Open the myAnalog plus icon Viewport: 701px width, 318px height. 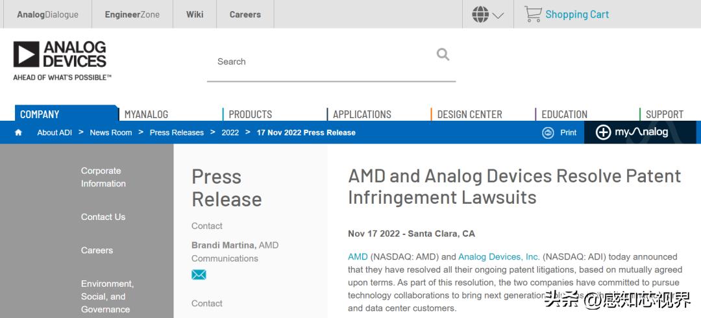(603, 132)
